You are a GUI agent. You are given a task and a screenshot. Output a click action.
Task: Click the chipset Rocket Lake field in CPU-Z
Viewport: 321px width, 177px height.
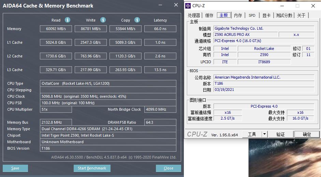(264, 49)
